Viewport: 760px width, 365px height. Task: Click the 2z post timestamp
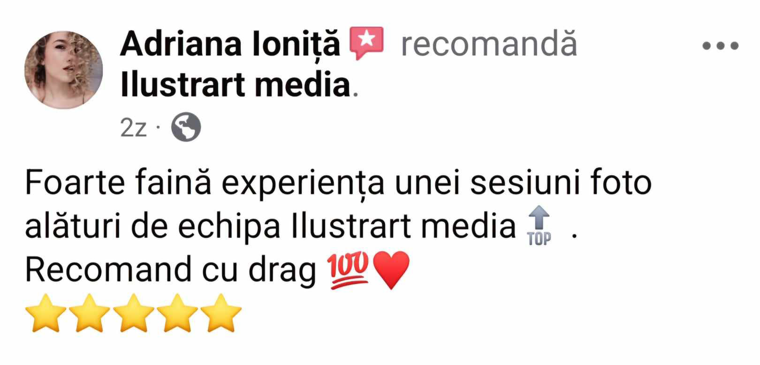[x=134, y=128]
